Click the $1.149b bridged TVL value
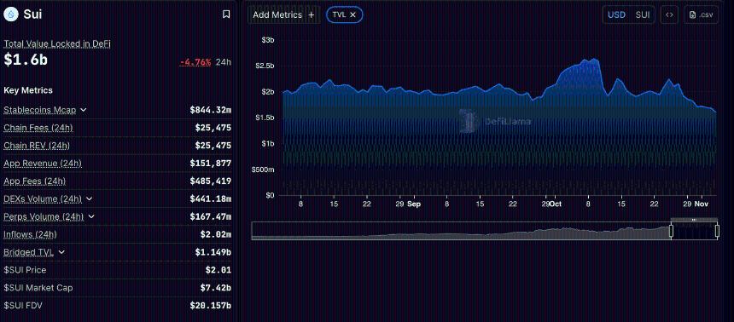734x322 pixels. point(213,252)
